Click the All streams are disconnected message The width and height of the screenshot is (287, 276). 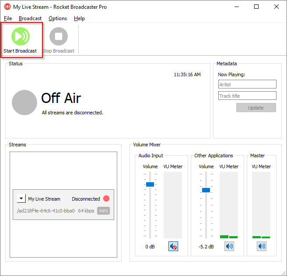pos(72,113)
